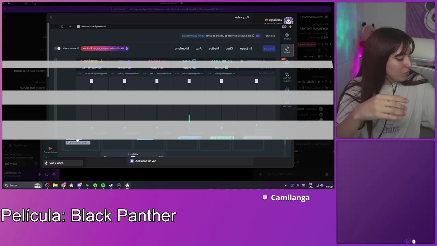Click the Comentarios feedback icon
The height and width of the screenshot is (246, 437).
[x=50, y=150]
